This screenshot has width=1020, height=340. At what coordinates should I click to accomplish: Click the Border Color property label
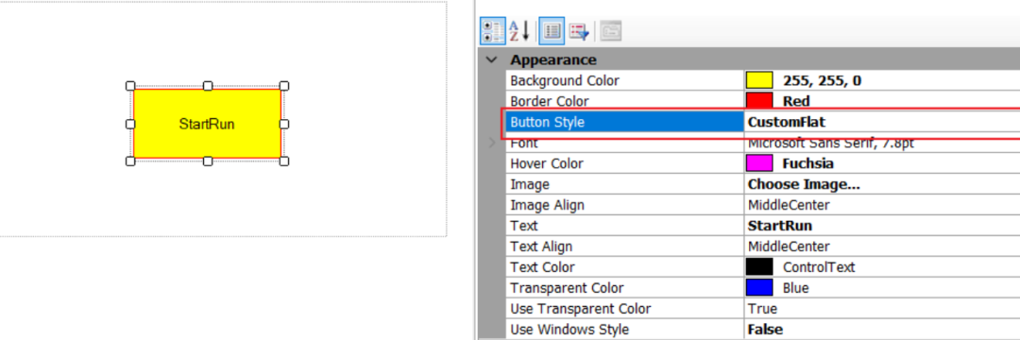coord(550,101)
